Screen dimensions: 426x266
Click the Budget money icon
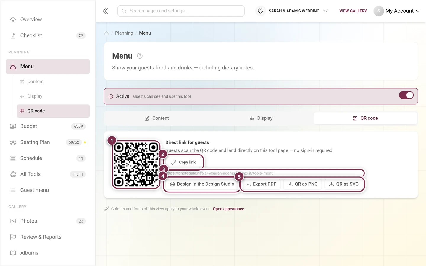tap(13, 126)
